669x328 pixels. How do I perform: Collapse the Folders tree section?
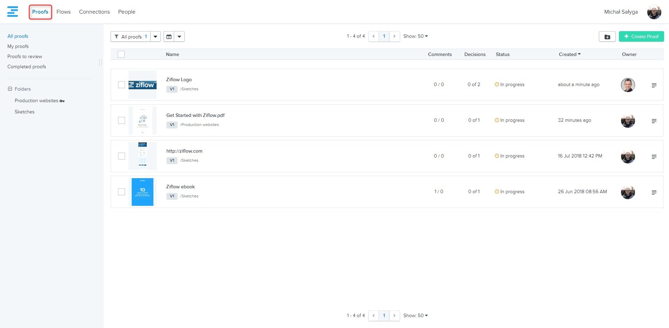[10, 89]
